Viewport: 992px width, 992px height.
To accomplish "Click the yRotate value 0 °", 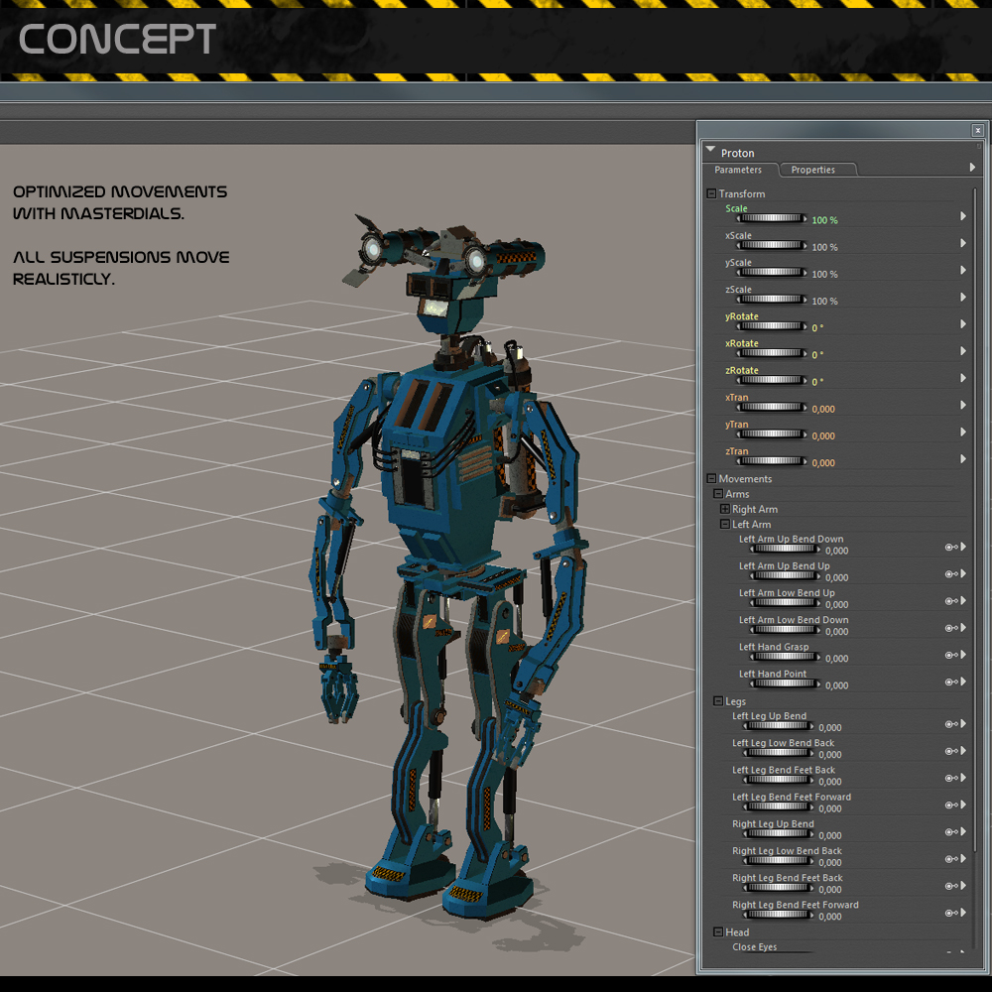I will pos(817,327).
